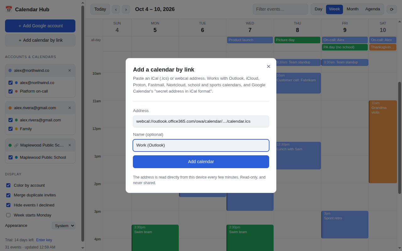
Task: Open the Appearance System dropdown
Action: click(63, 226)
